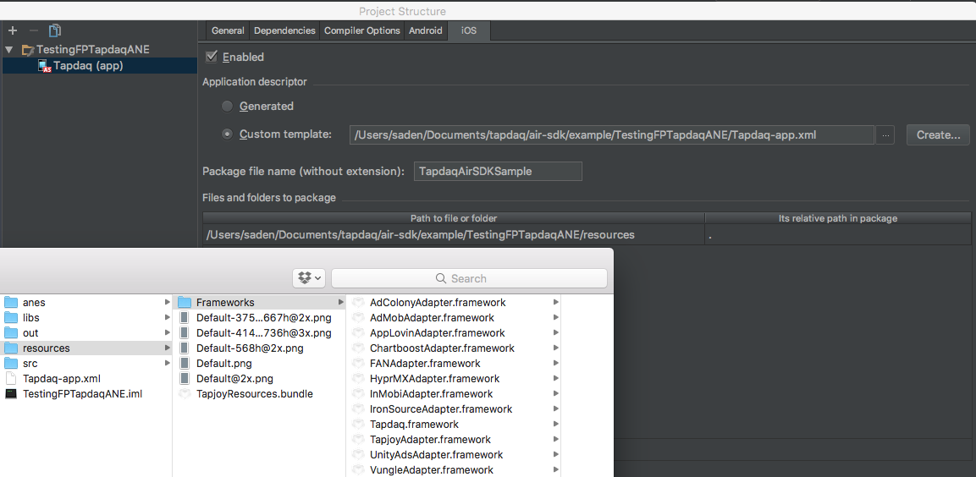
Task: Click the out folder icon in Finder
Action: (x=11, y=333)
